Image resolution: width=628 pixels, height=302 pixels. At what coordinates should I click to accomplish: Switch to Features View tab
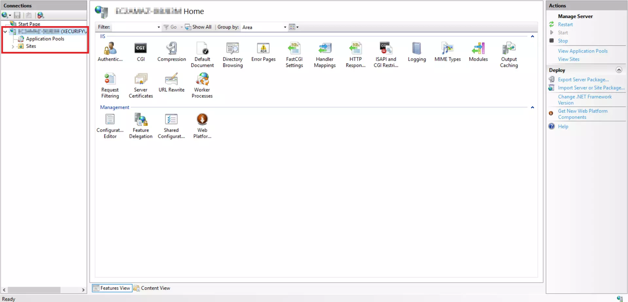(112, 288)
